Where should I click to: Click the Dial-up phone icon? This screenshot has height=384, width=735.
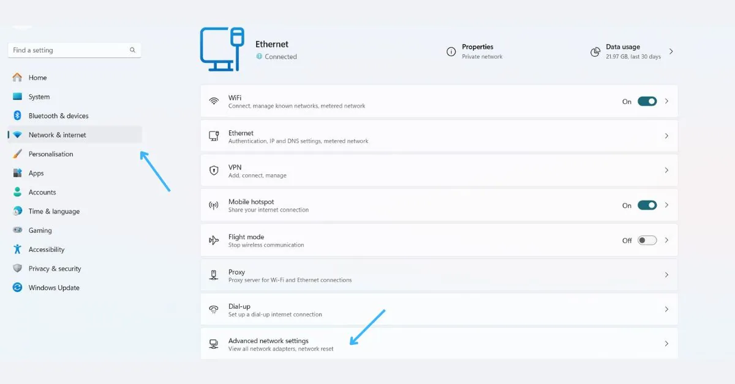click(x=214, y=309)
